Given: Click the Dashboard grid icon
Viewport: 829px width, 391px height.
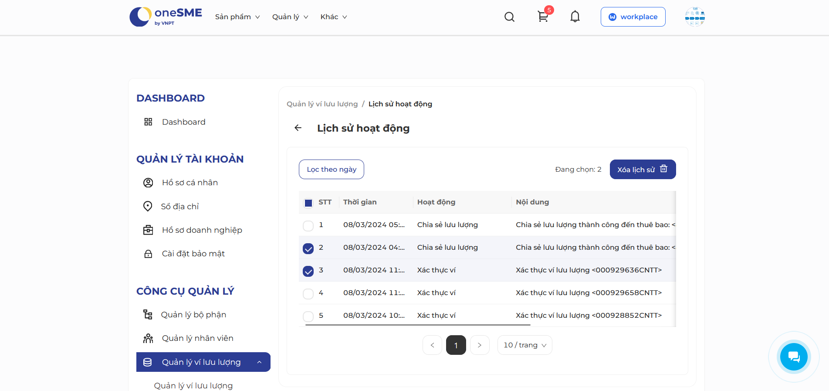Looking at the screenshot, I should pyautogui.click(x=148, y=122).
